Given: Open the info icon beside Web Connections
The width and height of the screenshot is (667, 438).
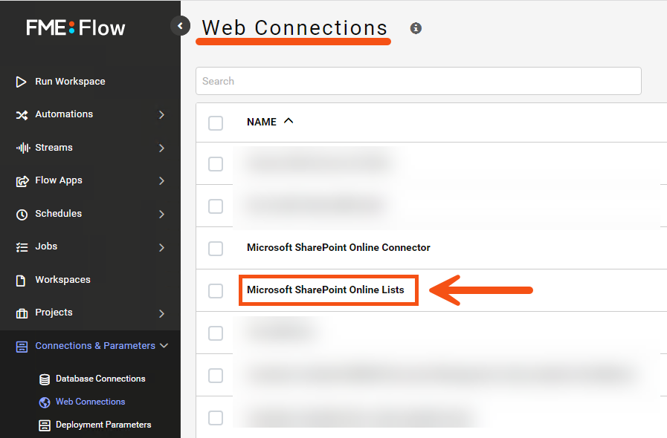Looking at the screenshot, I should 416,28.
